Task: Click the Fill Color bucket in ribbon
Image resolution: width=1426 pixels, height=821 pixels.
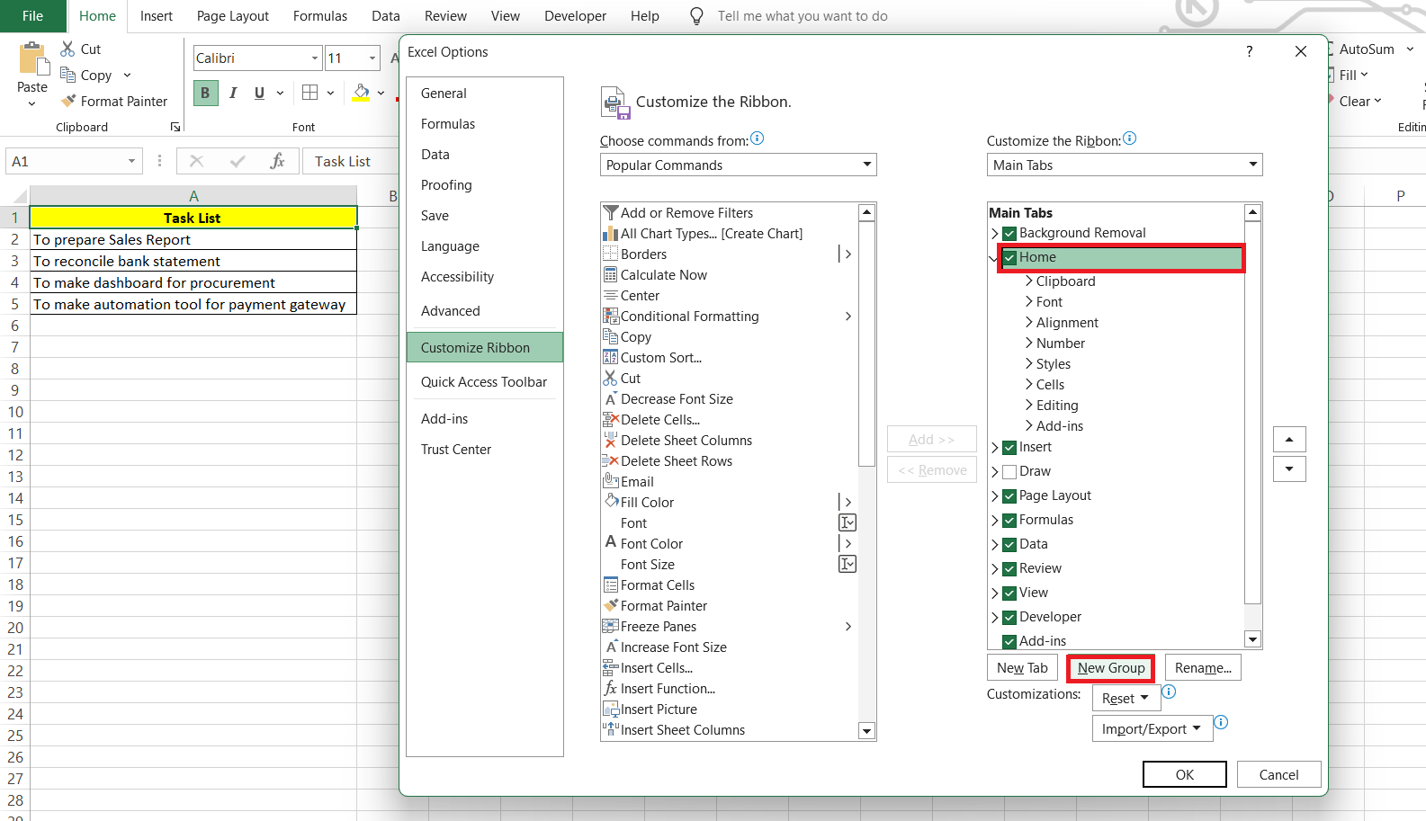Action: (362, 93)
